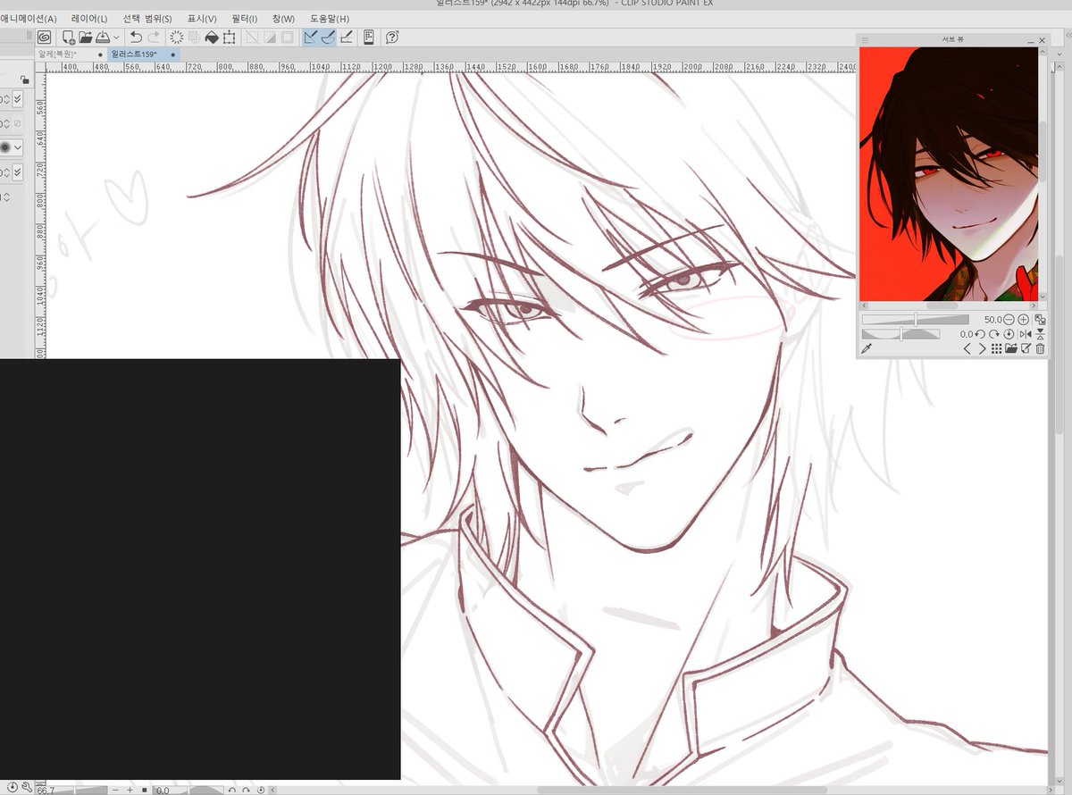Open the 레이어(L) menu
Viewport: 1072px width, 795px height.
coord(88,19)
